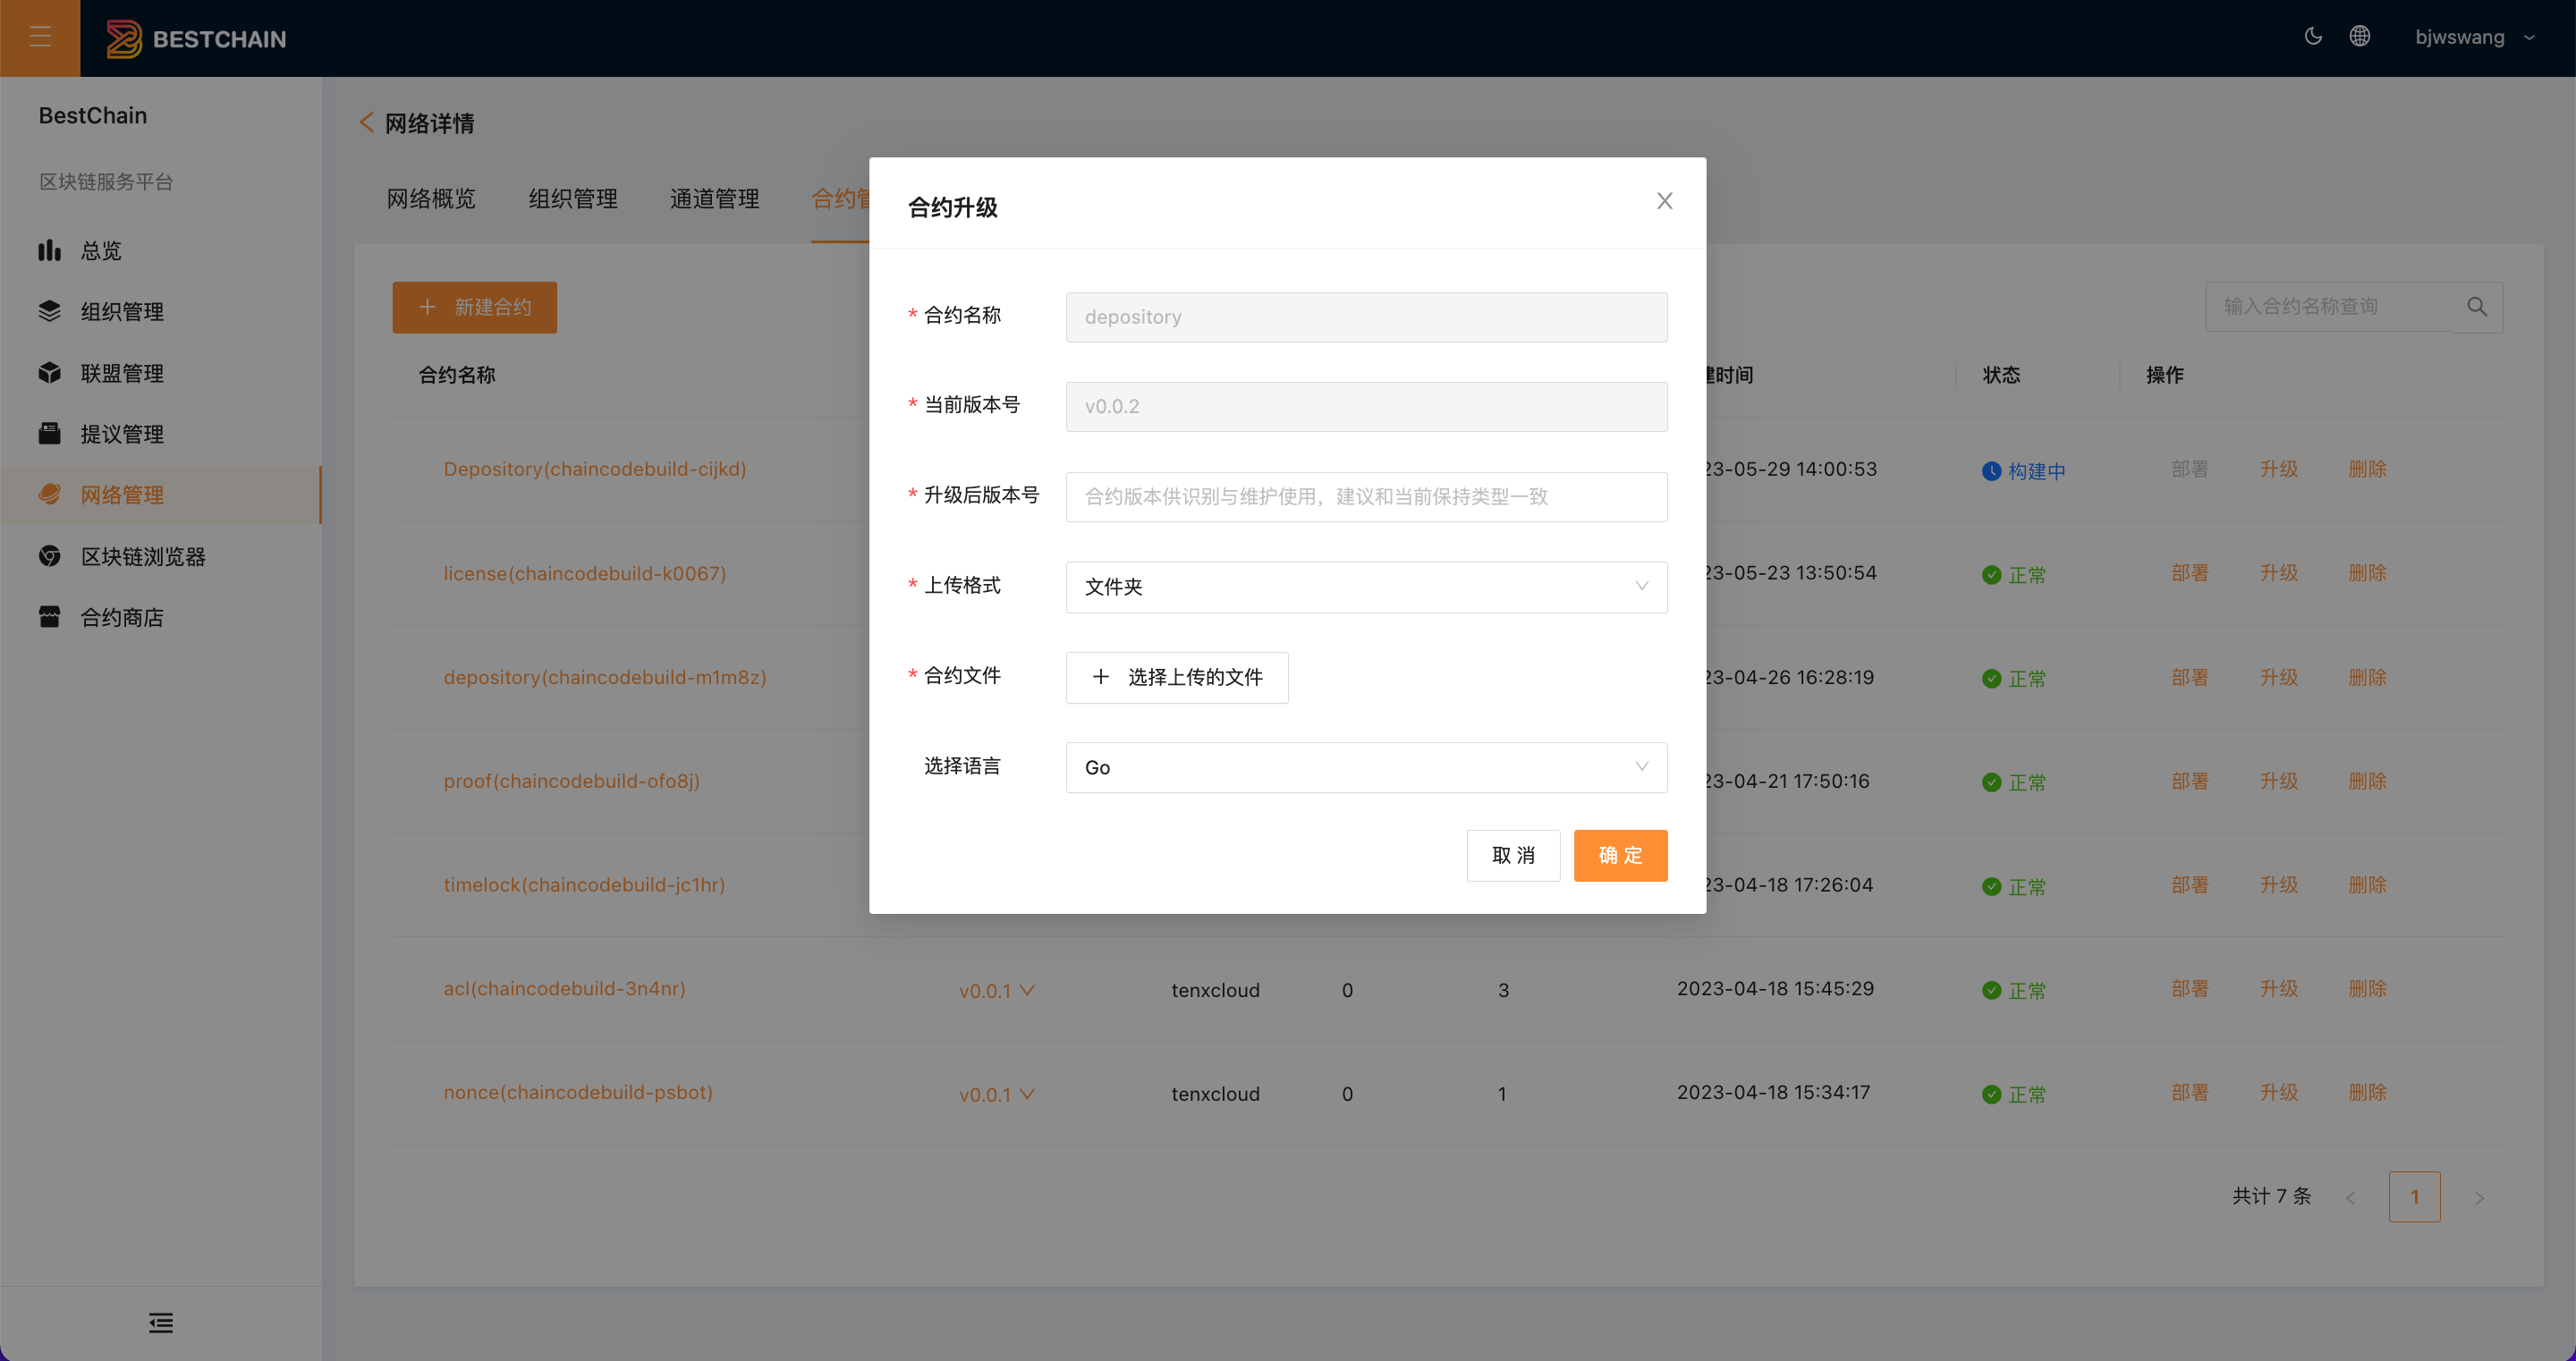Select 网络管理 in the sidebar

click(x=160, y=495)
